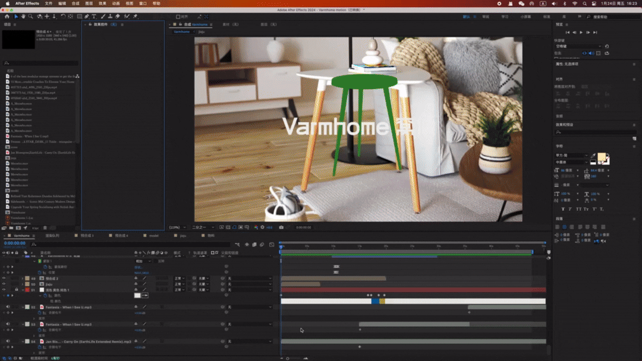This screenshot has width=642, height=361.
Task: Select the Home icon in toolbar
Action: tap(7, 17)
